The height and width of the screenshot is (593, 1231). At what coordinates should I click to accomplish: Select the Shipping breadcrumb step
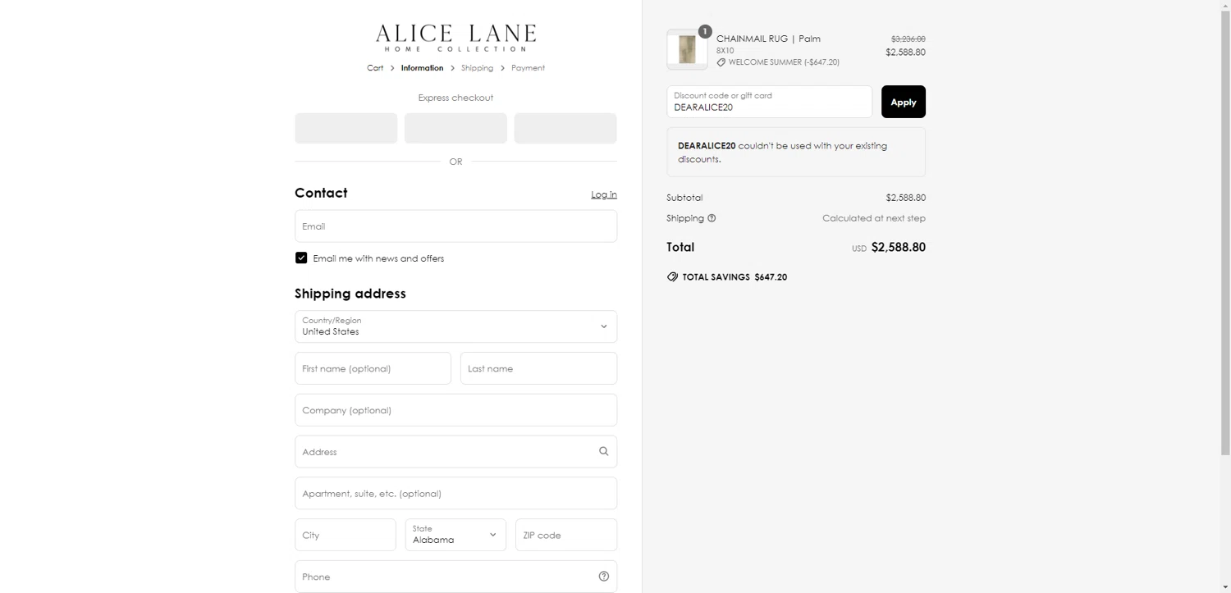pos(477,68)
